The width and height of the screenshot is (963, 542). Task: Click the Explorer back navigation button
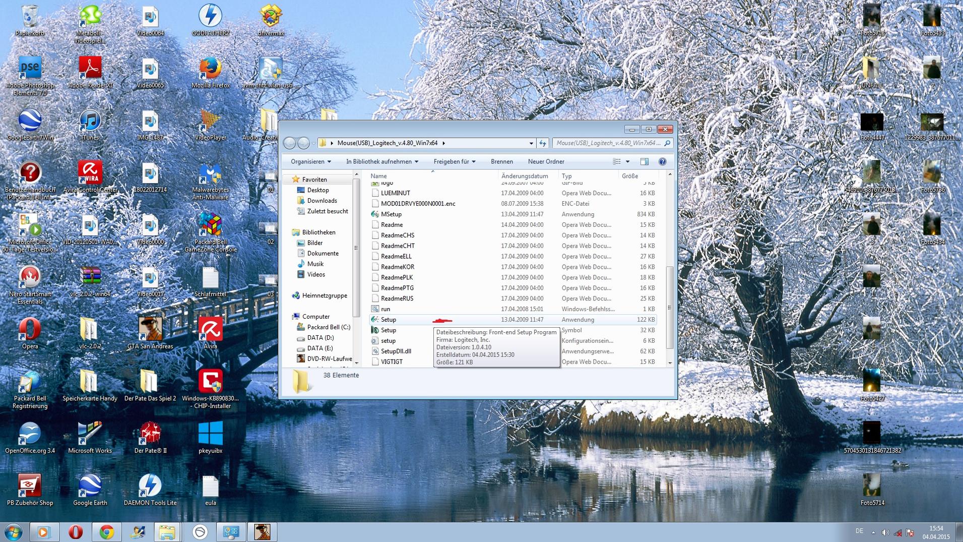[290, 143]
